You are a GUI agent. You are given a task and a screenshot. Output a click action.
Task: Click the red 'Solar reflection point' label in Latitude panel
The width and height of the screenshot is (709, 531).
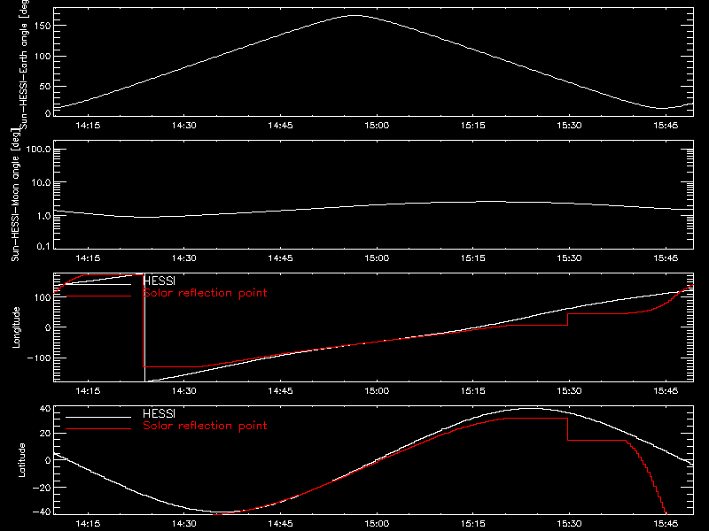[x=205, y=426]
